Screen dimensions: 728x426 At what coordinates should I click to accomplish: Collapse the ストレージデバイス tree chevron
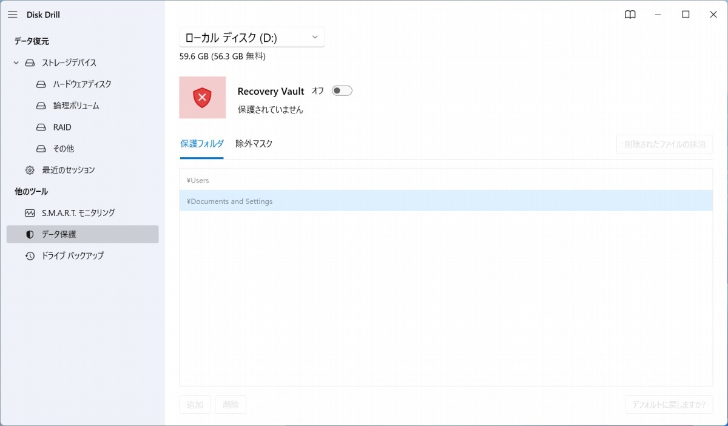16,63
